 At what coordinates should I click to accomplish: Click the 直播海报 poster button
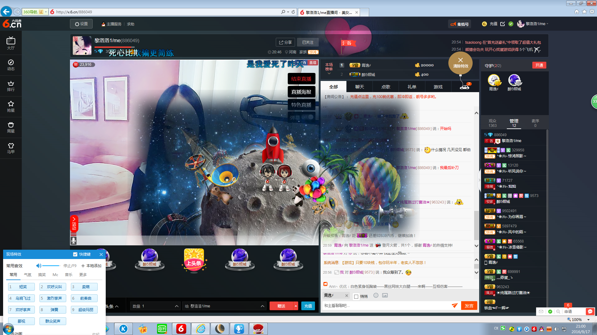pos(301,92)
